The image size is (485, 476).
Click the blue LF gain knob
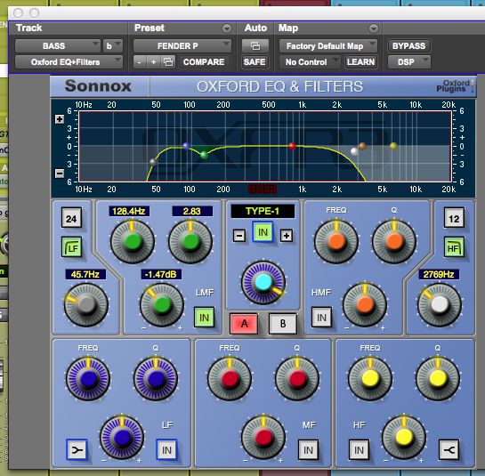[122, 438]
